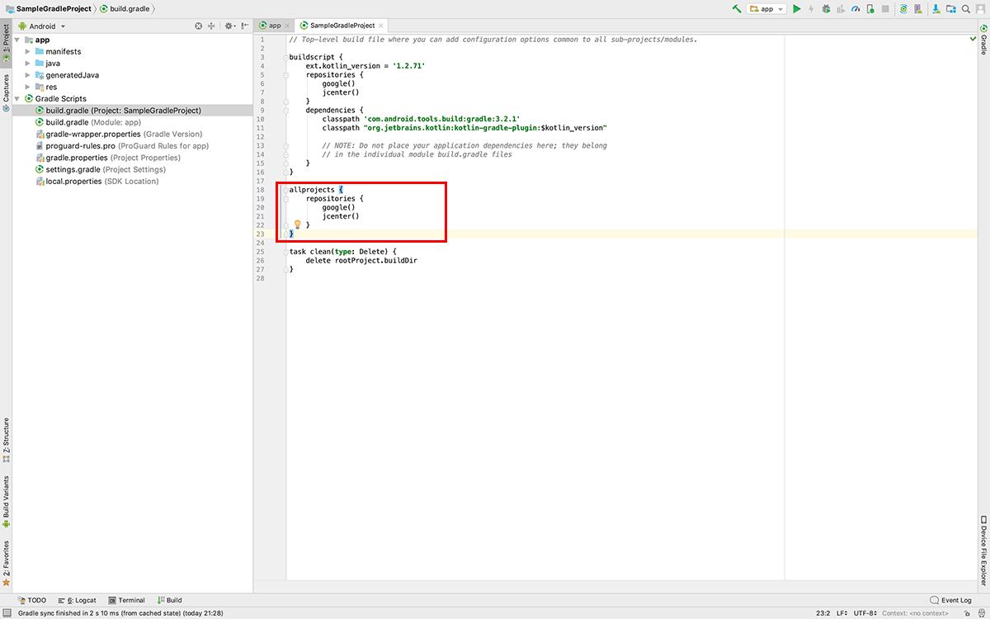
Task: Select the SampleGradleProject editor tab
Action: point(341,25)
